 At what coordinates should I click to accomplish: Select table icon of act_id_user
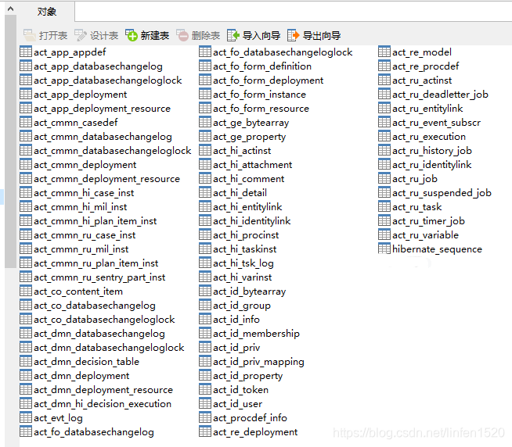[205, 404]
